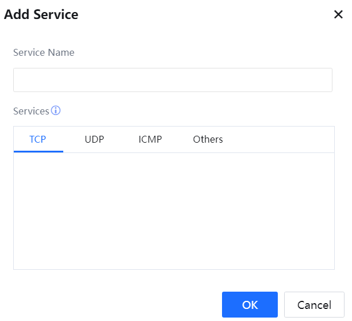Discard changes by clicking Cancel
Viewport: 352px width, 321px height.
click(314, 305)
